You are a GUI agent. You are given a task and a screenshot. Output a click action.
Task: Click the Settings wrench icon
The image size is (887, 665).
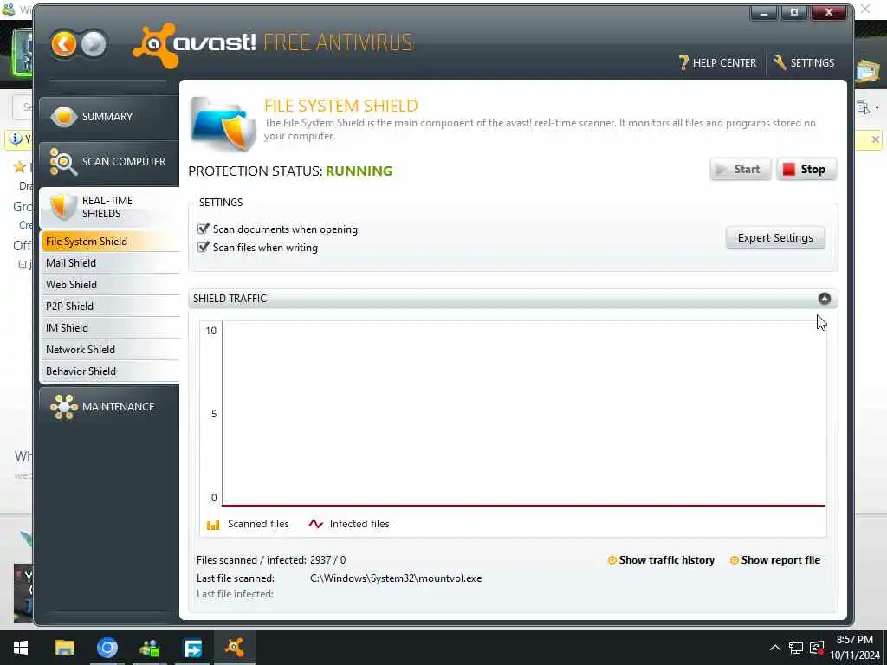780,62
